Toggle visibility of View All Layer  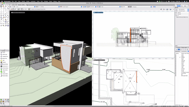176,73
